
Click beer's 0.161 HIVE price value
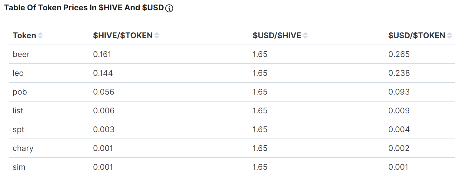click(x=102, y=54)
